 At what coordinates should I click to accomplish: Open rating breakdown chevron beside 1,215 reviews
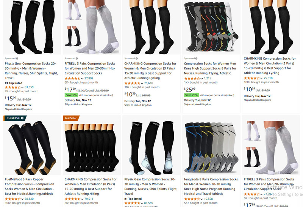click(x=202, y=79)
